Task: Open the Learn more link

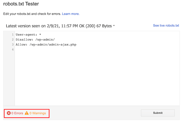Action: 71,14
